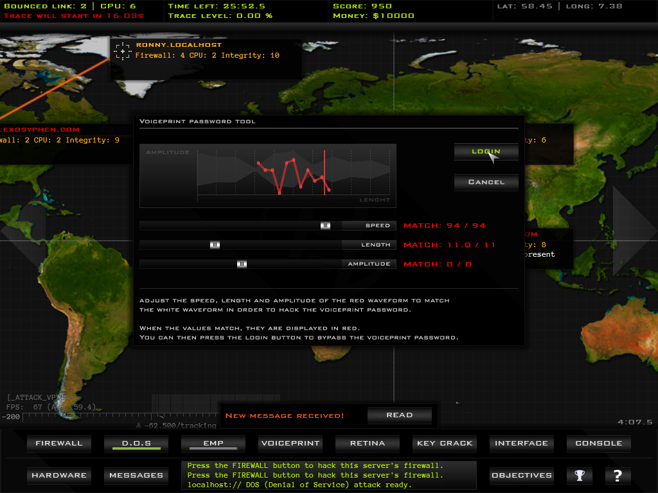Image resolution: width=658 pixels, height=493 pixels.
Task: Choose the KEY CRACK tool
Action: pos(444,444)
